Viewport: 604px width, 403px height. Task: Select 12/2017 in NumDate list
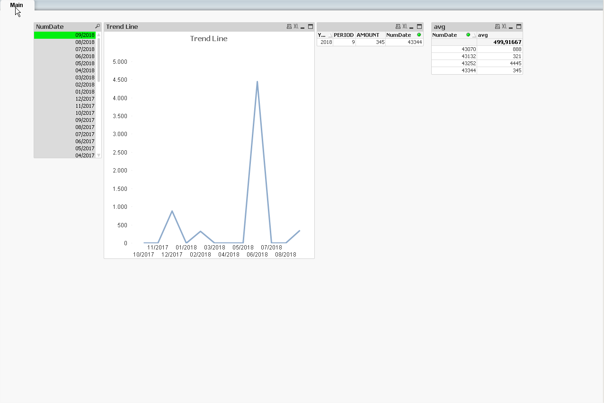[x=65, y=99]
